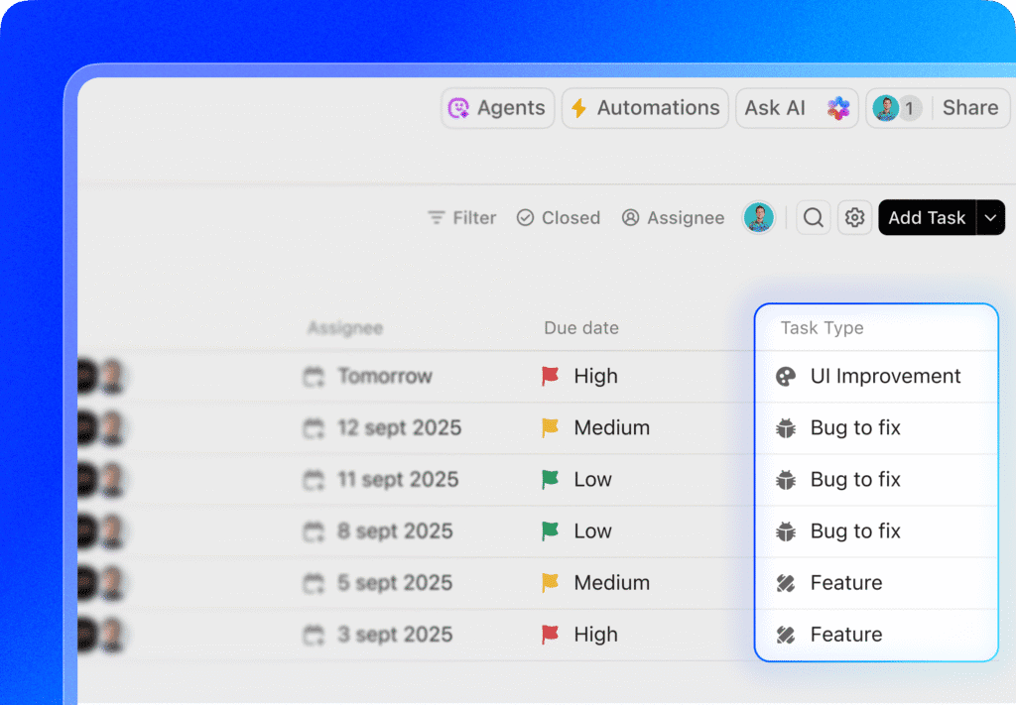Image resolution: width=1016 pixels, height=705 pixels.
Task: Click the palette icon beside UI Improvement
Action: [785, 377]
